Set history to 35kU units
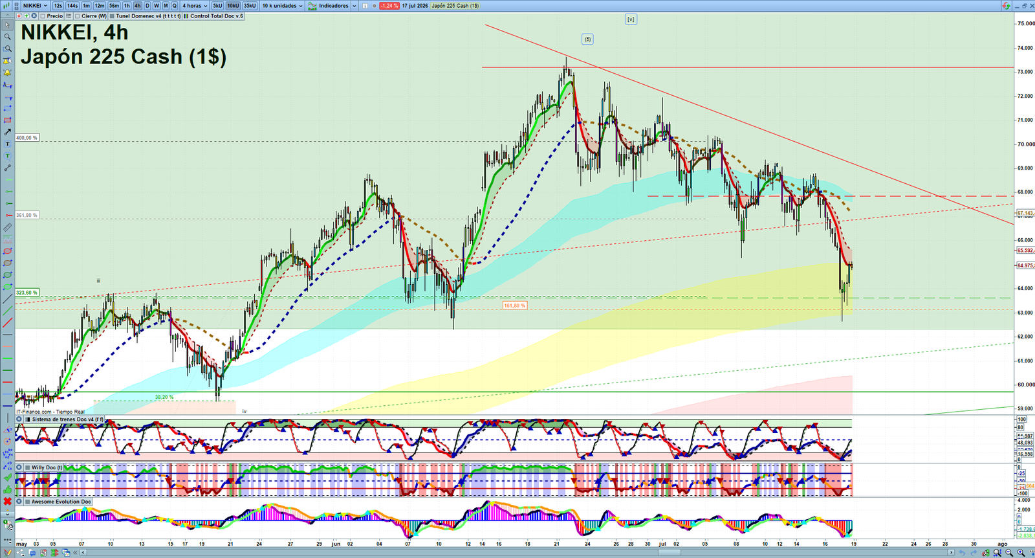The height and width of the screenshot is (558, 1035). click(250, 6)
